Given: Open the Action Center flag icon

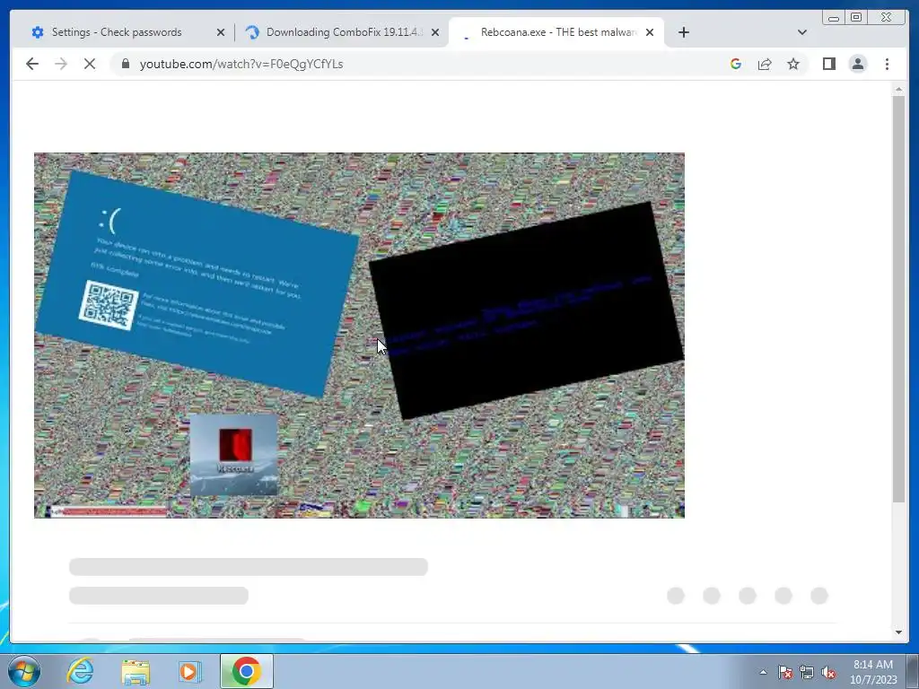Looking at the screenshot, I should [x=784, y=672].
